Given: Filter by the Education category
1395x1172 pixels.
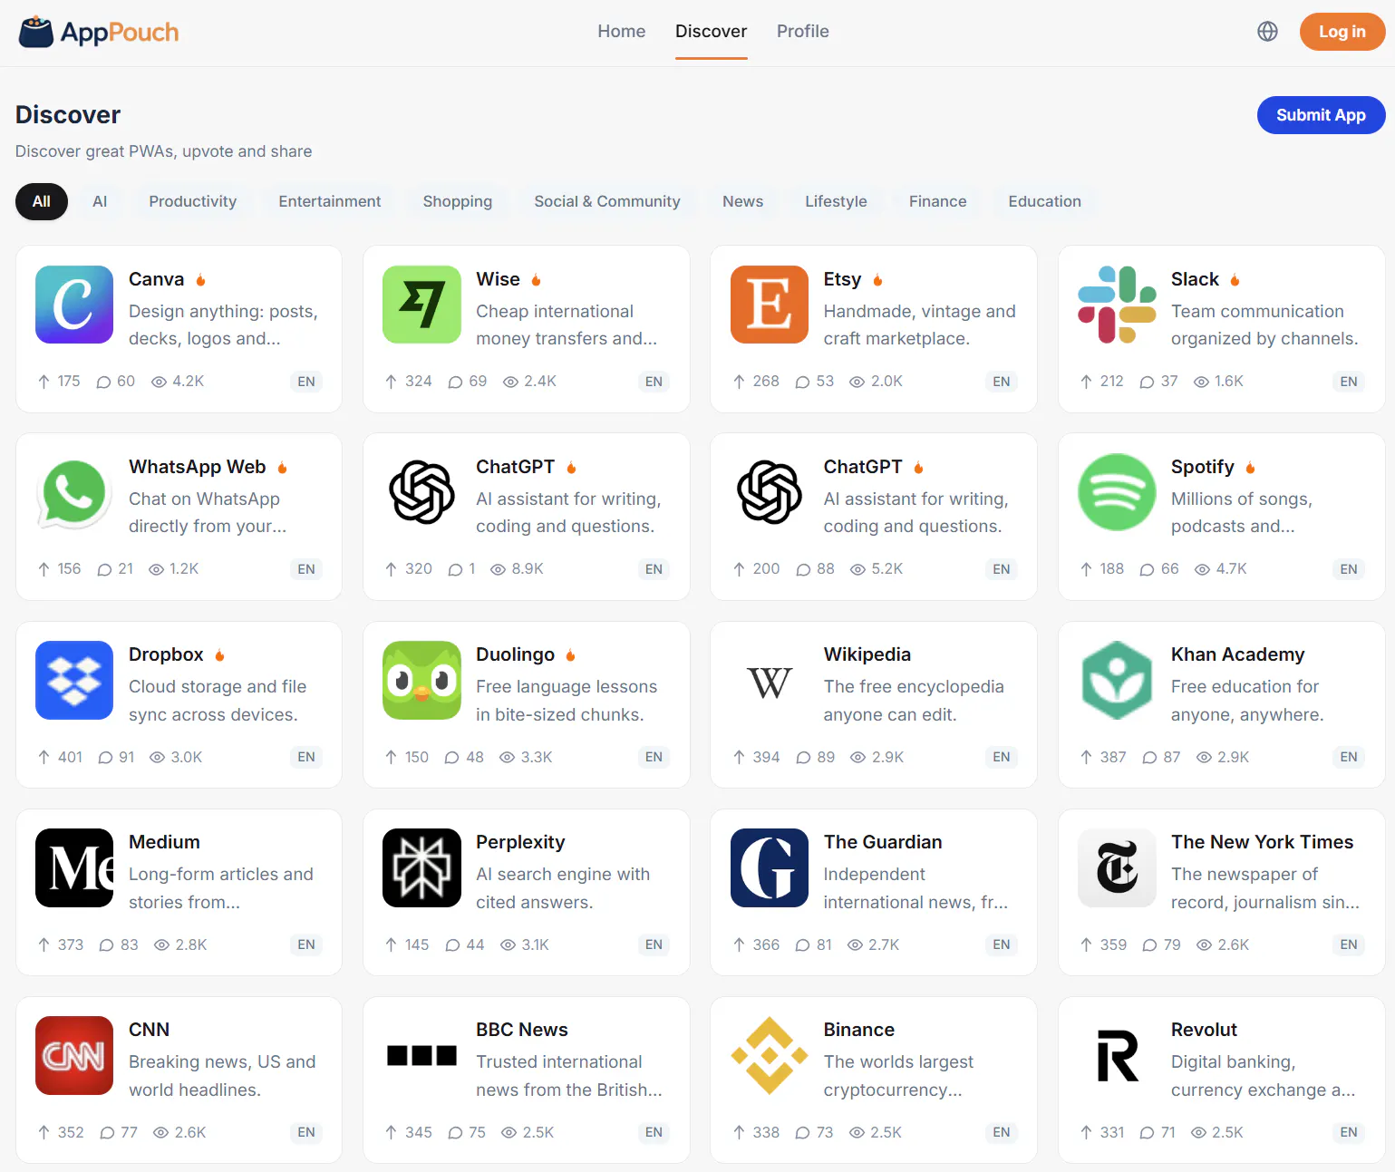Looking at the screenshot, I should click(1045, 201).
